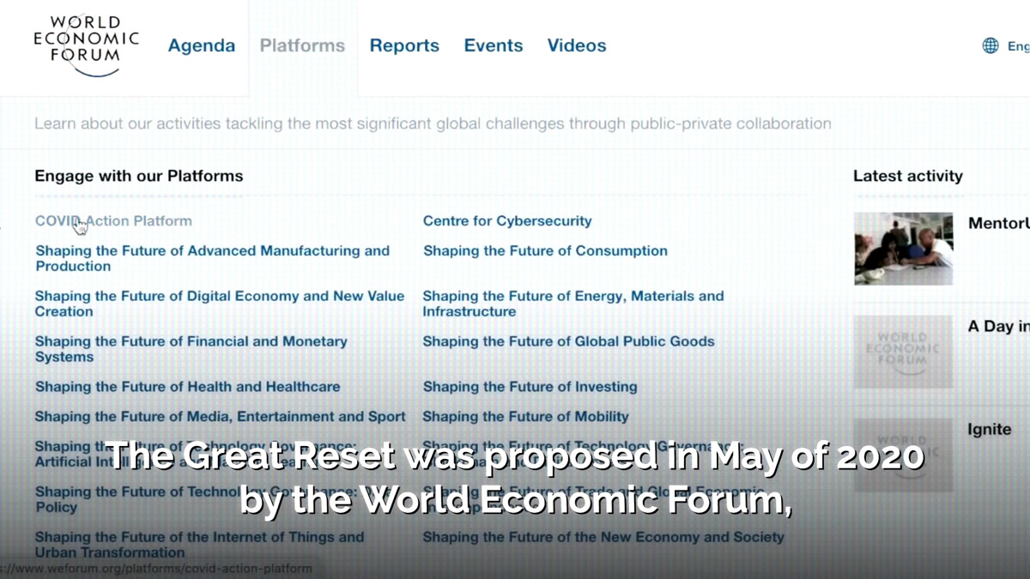This screenshot has height=579, width=1030.
Task: Click the globe language icon
Action: [991, 45]
